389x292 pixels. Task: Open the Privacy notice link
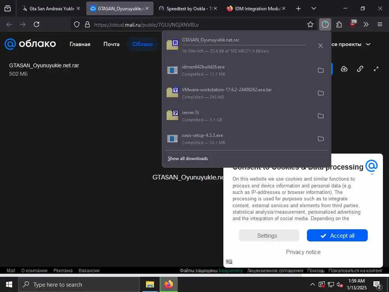[303, 252]
